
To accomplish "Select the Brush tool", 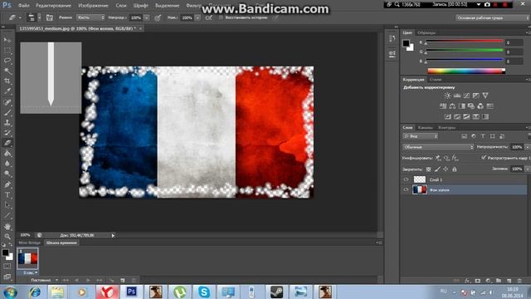I will point(7,112).
